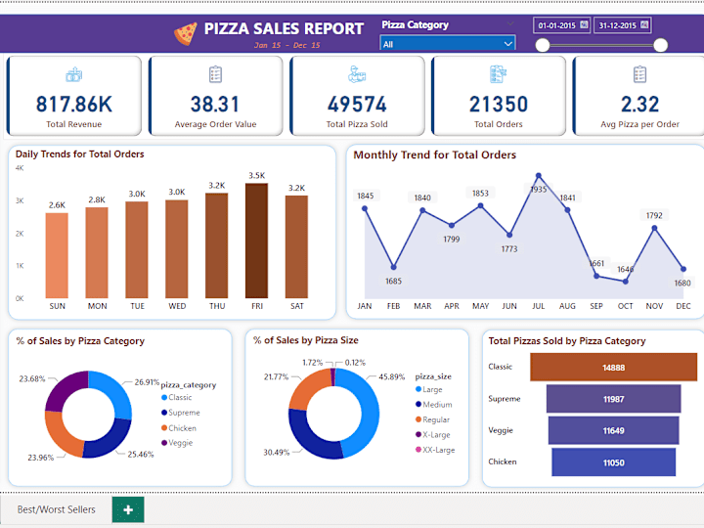
Task: Click the chevron in the Pizza Category slicer header
Action: (x=510, y=23)
